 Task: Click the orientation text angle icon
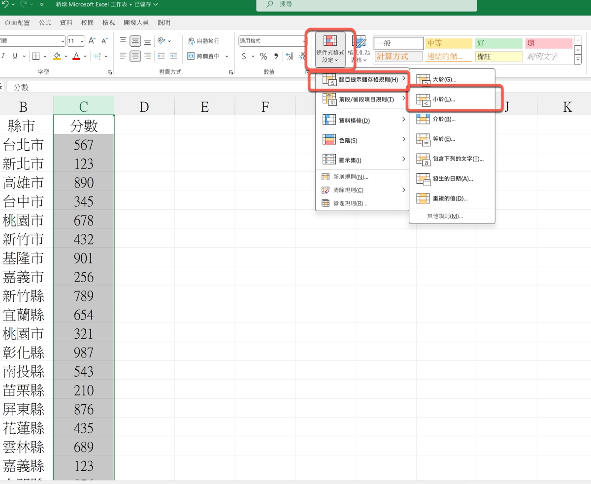tap(161, 41)
